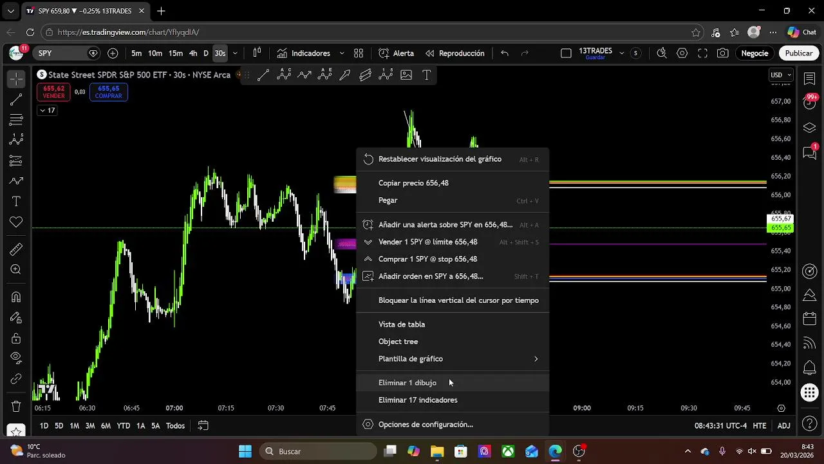Choose Copiar precio 656,48
The width and height of the screenshot is (824, 464).
tap(453, 183)
